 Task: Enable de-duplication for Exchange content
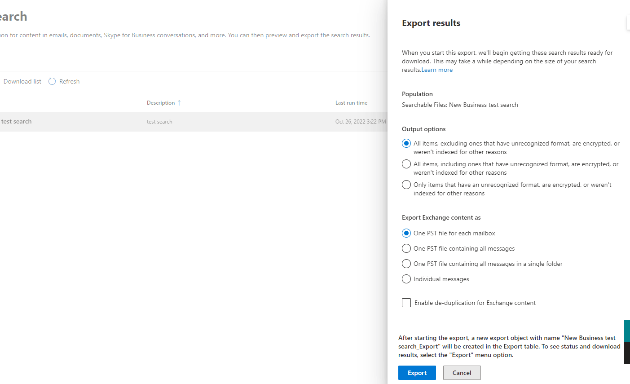406,303
